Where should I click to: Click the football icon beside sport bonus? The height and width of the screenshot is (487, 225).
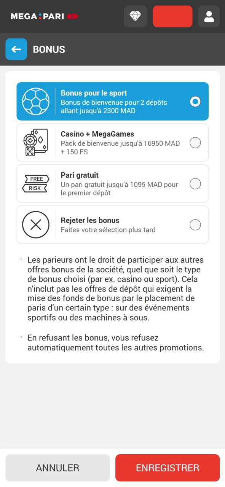(36, 101)
